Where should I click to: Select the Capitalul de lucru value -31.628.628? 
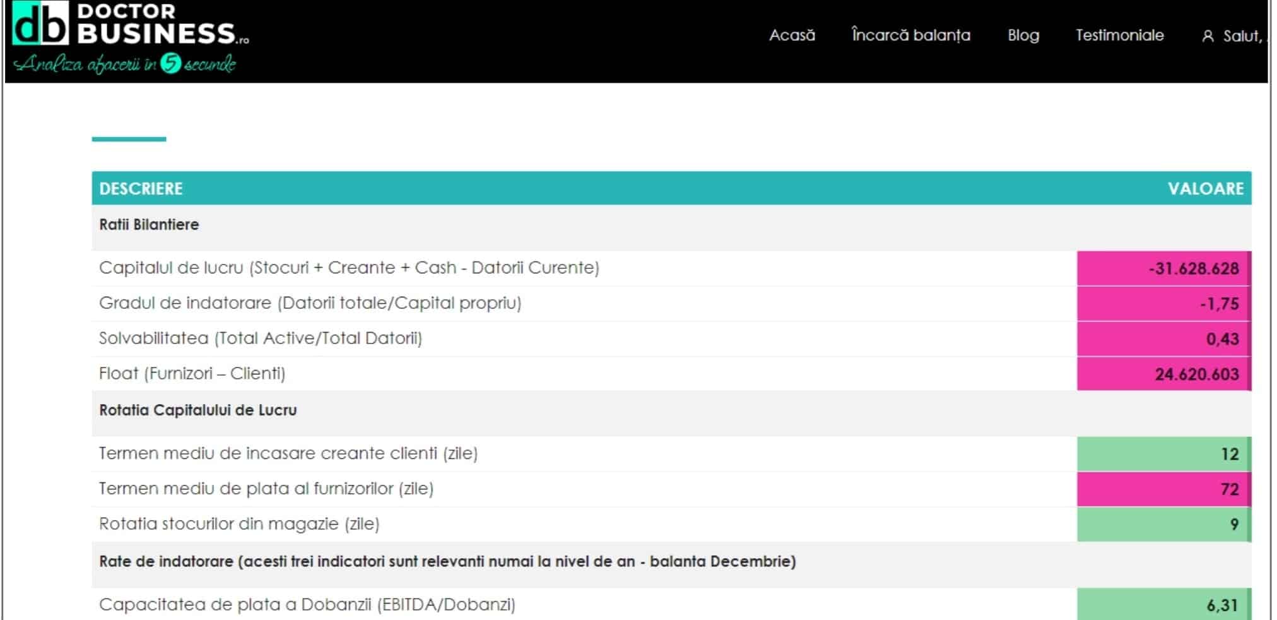[x=1193, y=269]
